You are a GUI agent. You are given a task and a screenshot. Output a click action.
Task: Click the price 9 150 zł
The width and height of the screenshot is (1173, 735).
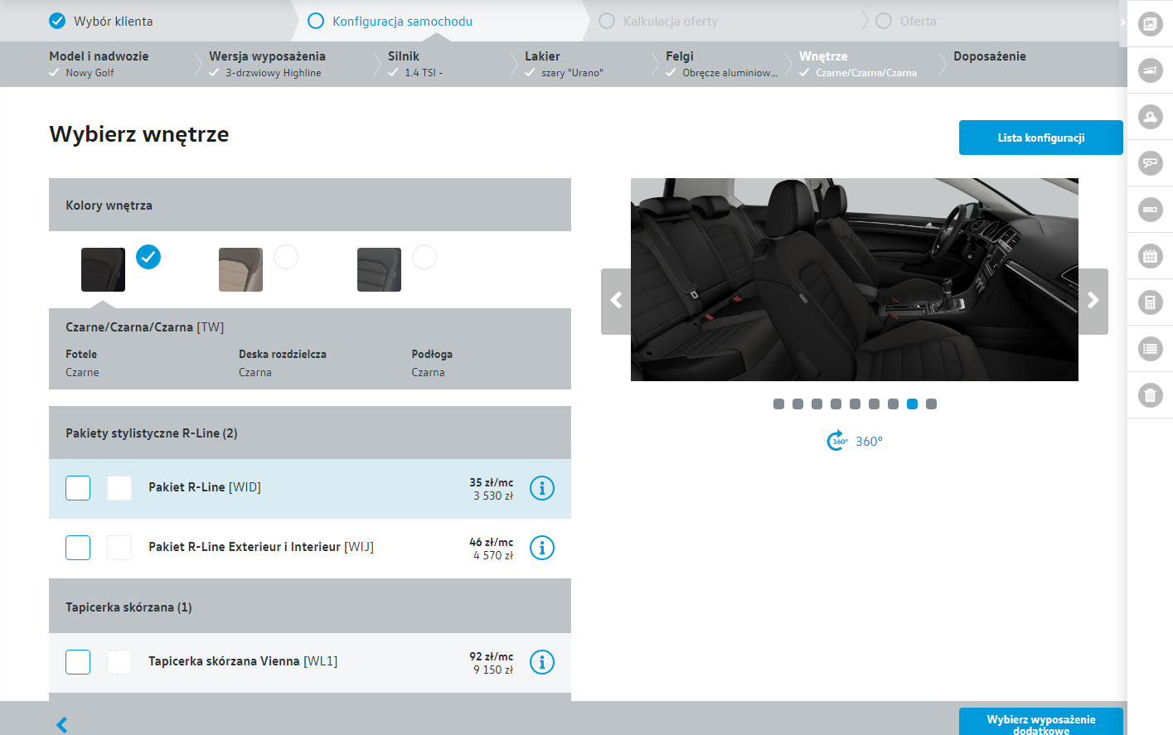pyautogui.click(x=493, y=670)
